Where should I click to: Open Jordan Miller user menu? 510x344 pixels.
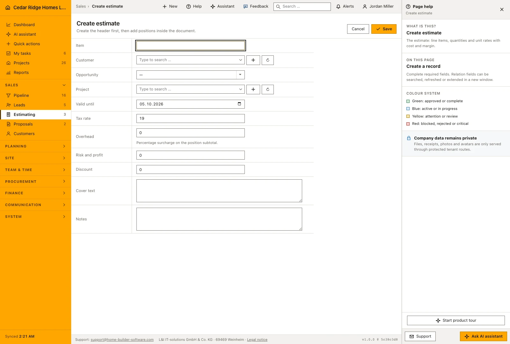pos(378,6)
